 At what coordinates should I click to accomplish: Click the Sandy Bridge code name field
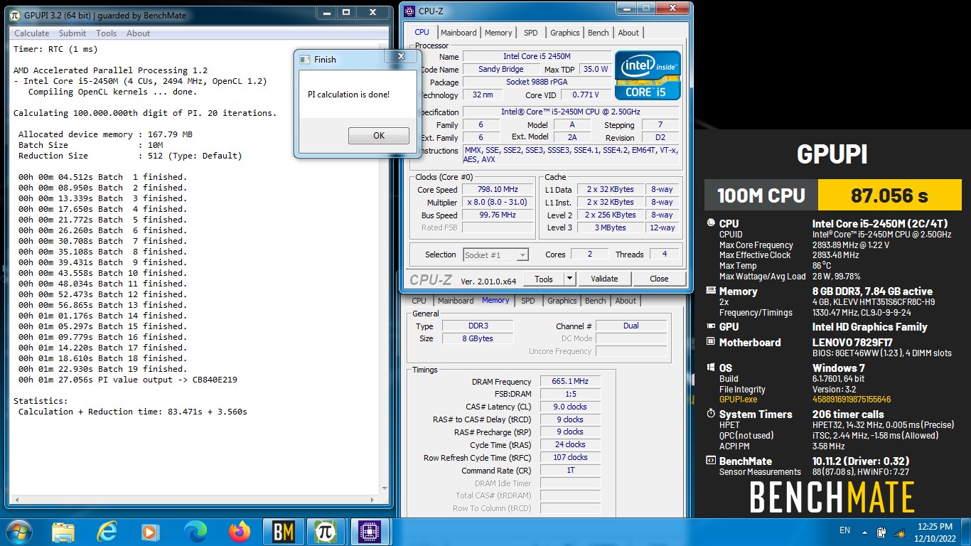pyautogui.click(x=501, y=70)
